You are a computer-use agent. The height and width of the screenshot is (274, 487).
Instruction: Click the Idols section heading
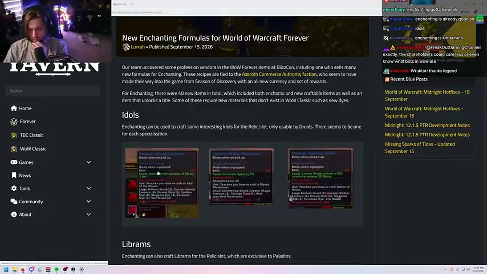pyautogui.click(x=130, y=115)
